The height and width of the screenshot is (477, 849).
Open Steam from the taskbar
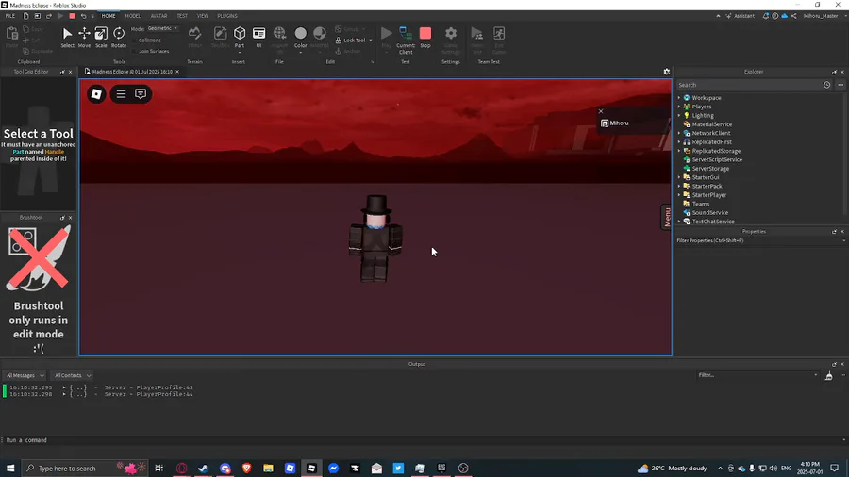coord(203,468)
